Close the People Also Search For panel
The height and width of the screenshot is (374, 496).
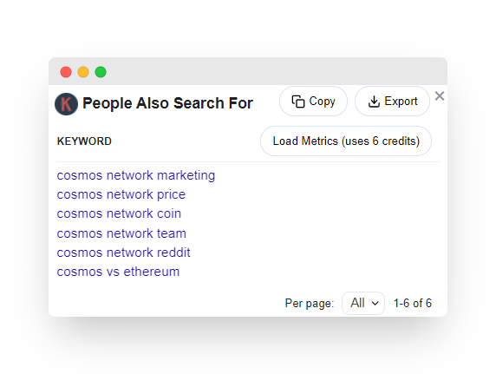[440, 95]
